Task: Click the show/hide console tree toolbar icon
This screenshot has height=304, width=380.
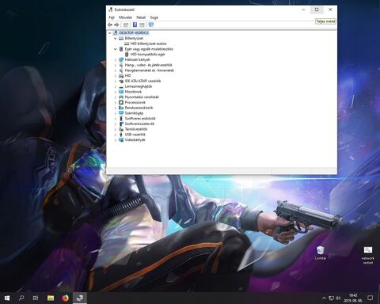Action: click(126, 25)
